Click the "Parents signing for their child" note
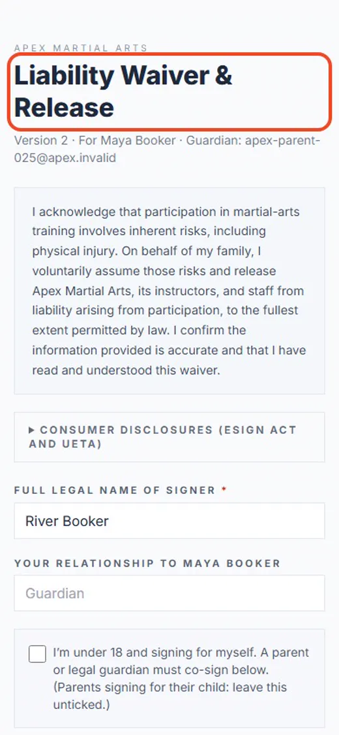 (x=169, y=696)
